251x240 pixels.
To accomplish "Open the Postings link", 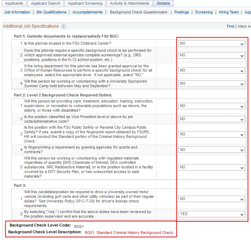I will (x=181, y=12).
